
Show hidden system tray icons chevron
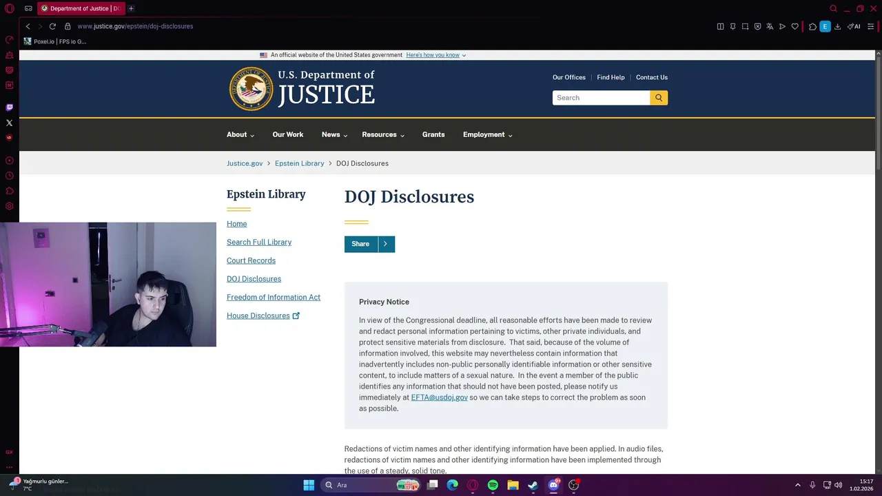tap(798, 485)
